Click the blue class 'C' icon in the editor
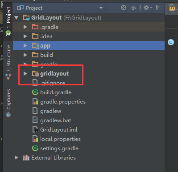178x172 pixels. click(x=171, y=42)
